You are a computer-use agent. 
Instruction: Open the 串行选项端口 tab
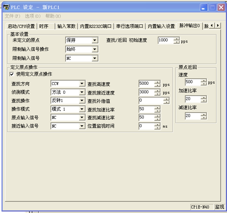(x=129, y=26)
